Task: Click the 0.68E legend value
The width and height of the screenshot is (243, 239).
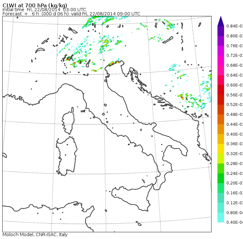Action: point(235,65)
